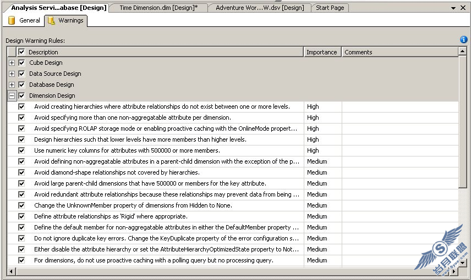The image size is (471, 280).
Task: Click Comments cell for the diamond-shape rule
Action: (400, 172)
